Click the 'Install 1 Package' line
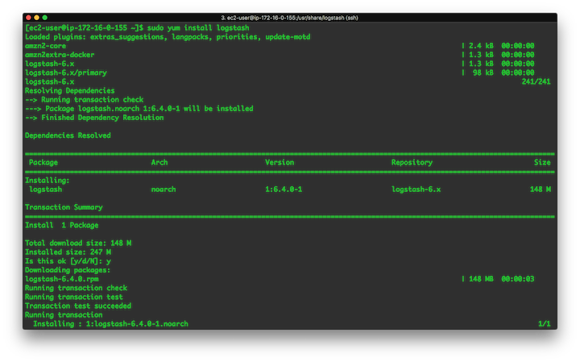Image resolution: width=580 pixels, height=362 pixels. tap(62, 226)
